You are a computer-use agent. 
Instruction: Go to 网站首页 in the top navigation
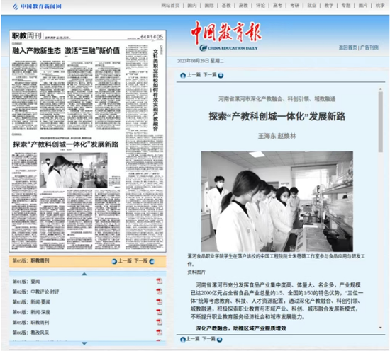point(170,5)
